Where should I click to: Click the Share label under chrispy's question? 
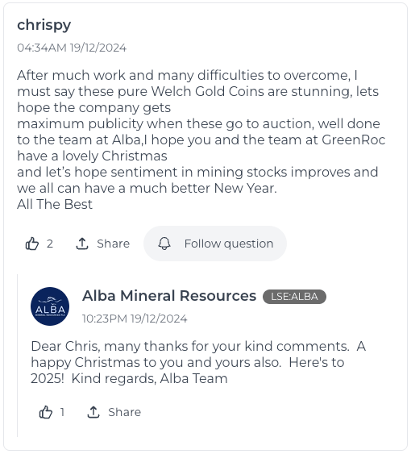[113, 244]
